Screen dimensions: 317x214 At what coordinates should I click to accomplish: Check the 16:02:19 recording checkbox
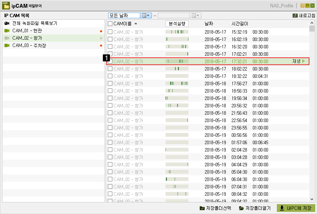pos(110,39)
